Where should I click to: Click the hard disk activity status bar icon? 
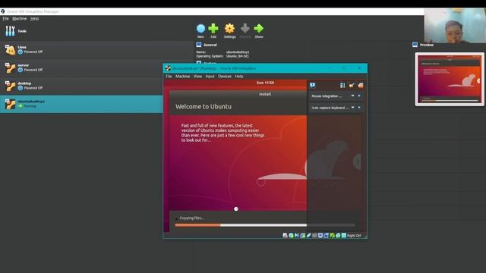(285, 235)
